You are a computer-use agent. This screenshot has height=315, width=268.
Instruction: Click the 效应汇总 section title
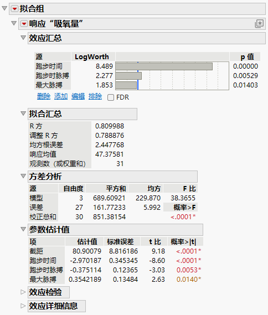pos(45,38)
